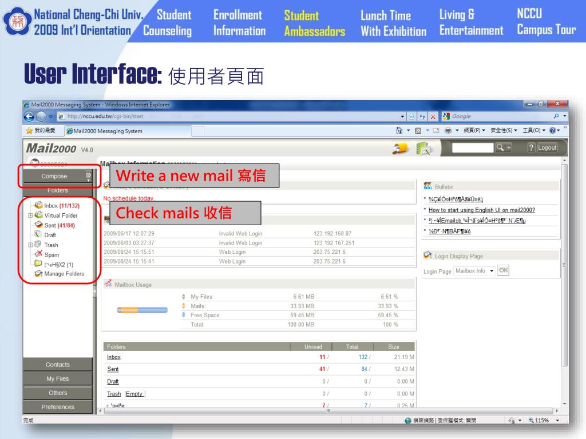Open the zoom level dropdown arrow
586x439 pixels.
(557, 420)
